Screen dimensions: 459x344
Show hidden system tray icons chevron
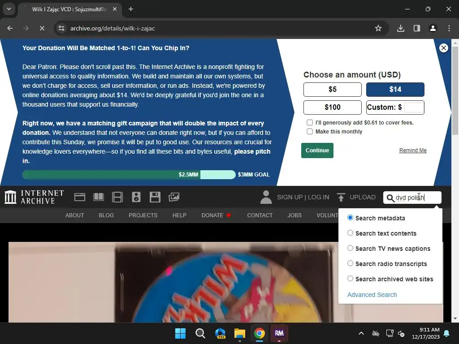pyautogui.click(x=361, y=333)
